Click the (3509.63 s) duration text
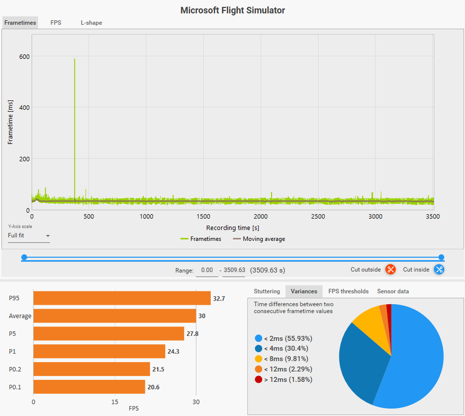The height and width of the screenshot is (416, 465). pyautogui.click(x=267, y=270)
